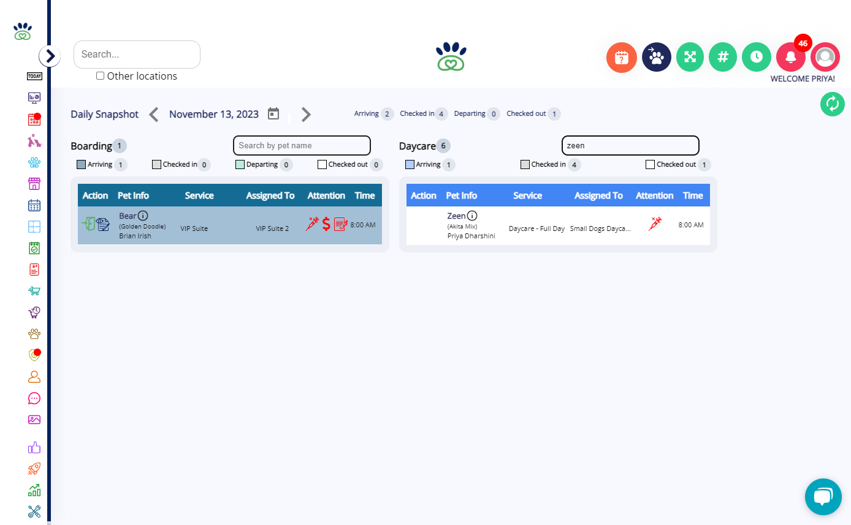Viewport: 851px width, 525px height.
Task: Toggle Boarding Arriving filter checkbox
Action: (x=81, y=164)
